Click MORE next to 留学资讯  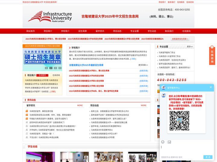[80, 105]
